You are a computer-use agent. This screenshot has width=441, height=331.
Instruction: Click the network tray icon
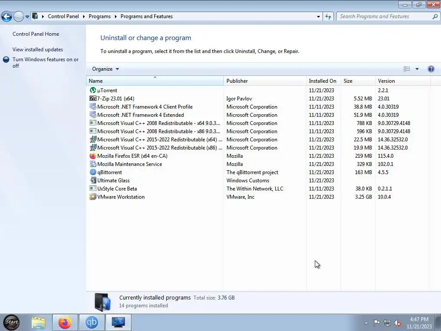(x=387, y=323)
